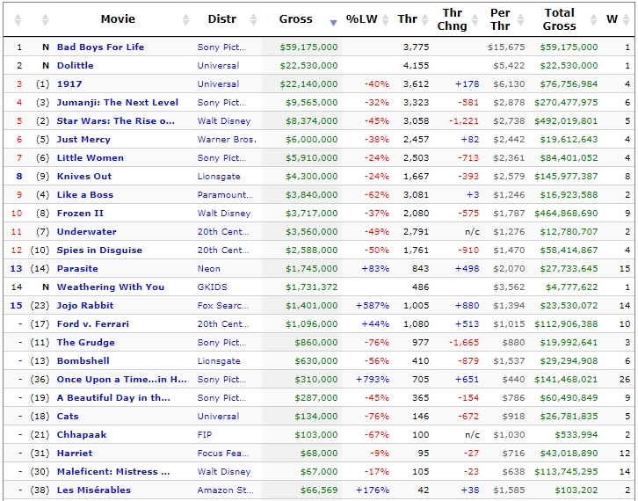
Task: Select per-theater $15,675 cell
Action: (506, 47)
